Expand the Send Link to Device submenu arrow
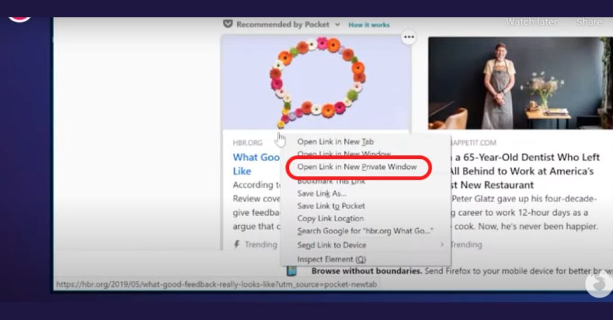 [442, 245]
